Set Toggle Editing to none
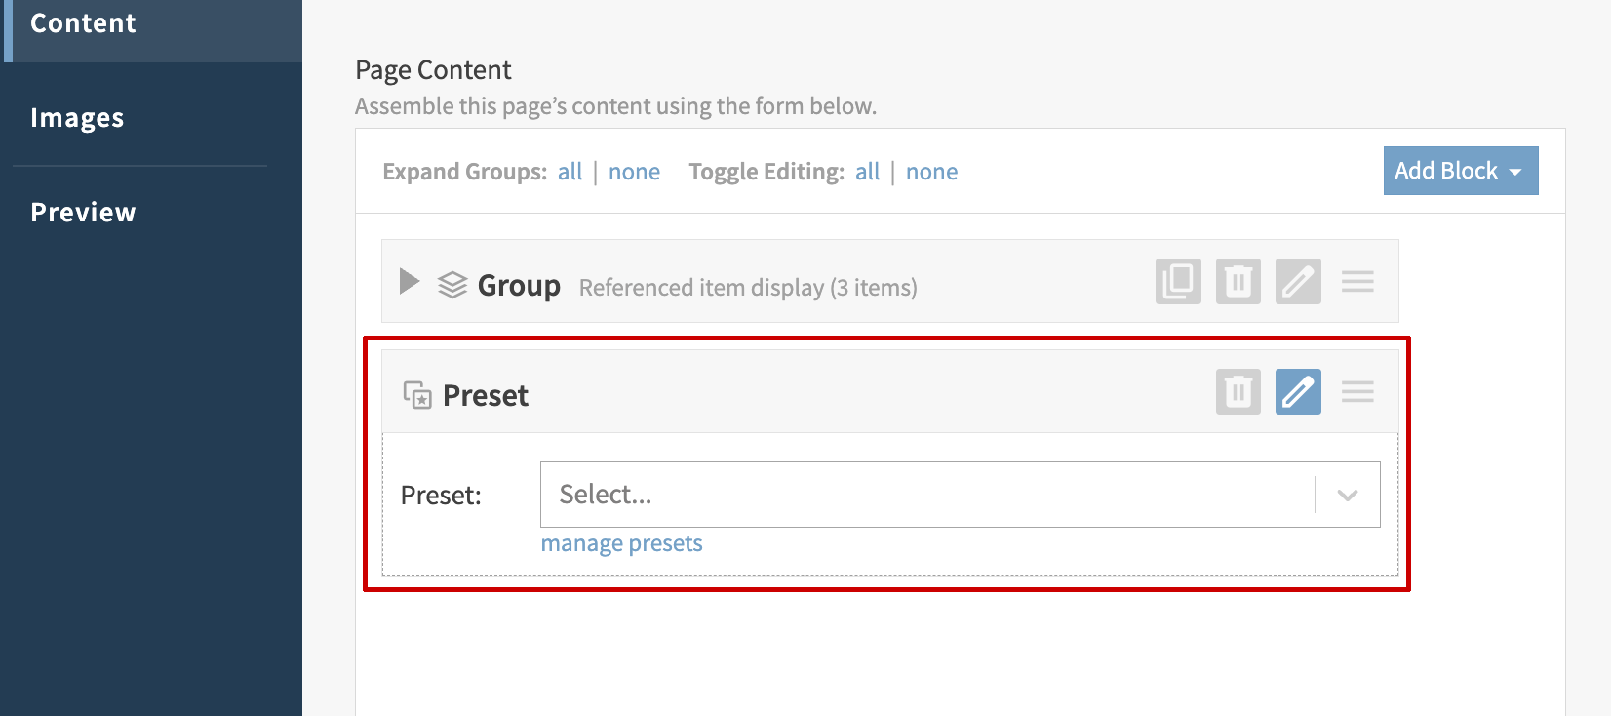Viewport: 1611px width, 716px height. 931,172
